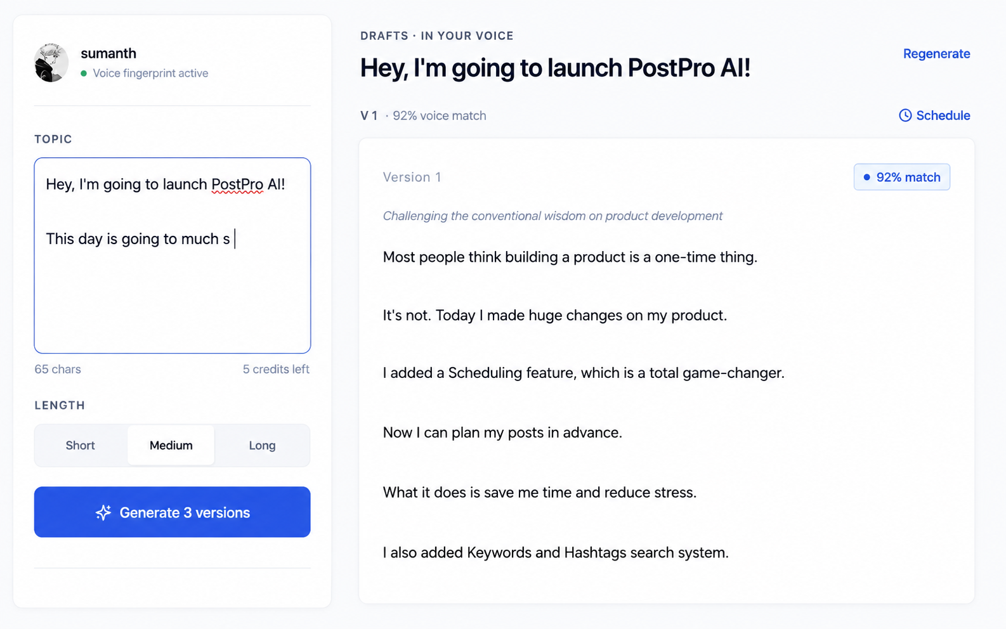This screenshot has width=1006, height=629.
Task: Click inside the Topic text area
Action: (x=173, y=256)
